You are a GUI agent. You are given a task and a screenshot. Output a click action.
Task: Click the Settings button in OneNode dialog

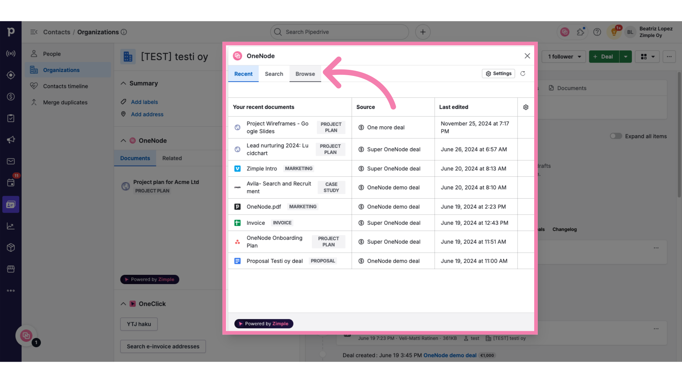498,73
